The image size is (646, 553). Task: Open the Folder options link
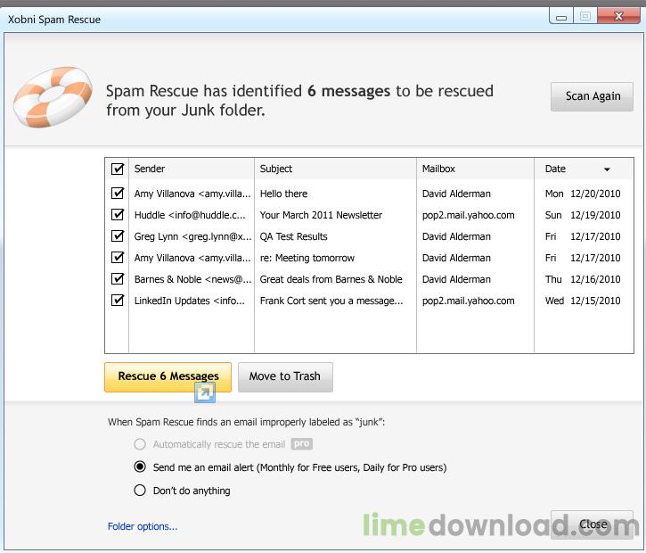click(143, 526)
